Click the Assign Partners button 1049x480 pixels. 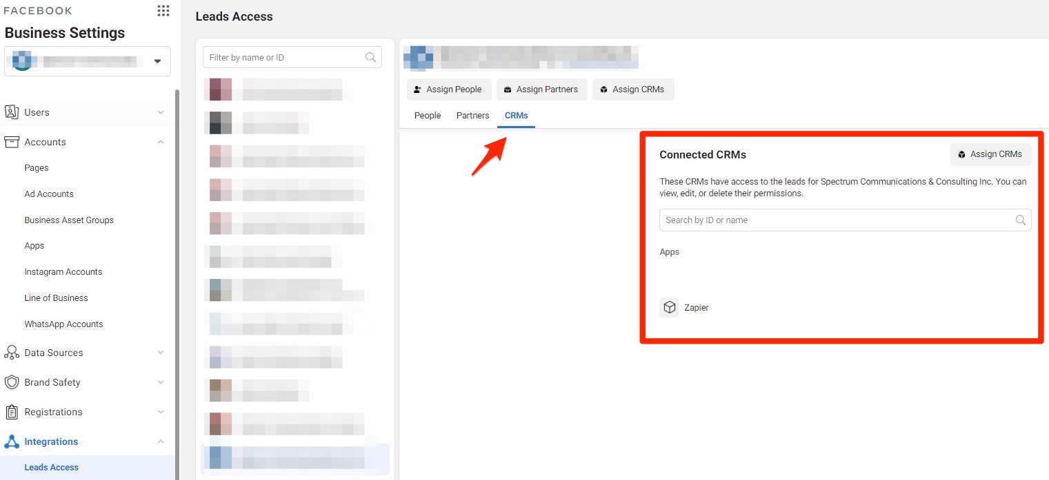coord(541,90)
